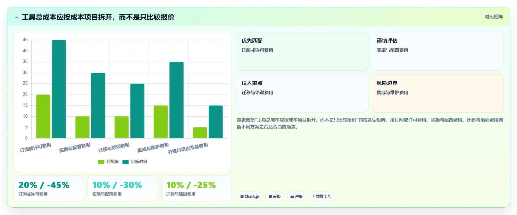Viewport: 517px width, 215px height.
Task: Click the 实施难度 bar for 实施与配置费用
Action: [98, 106]
